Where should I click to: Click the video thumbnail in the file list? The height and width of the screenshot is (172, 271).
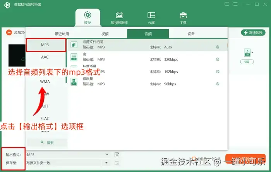pos(17,56)
